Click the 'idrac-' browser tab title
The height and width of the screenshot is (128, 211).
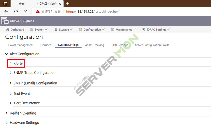point(22,4)
